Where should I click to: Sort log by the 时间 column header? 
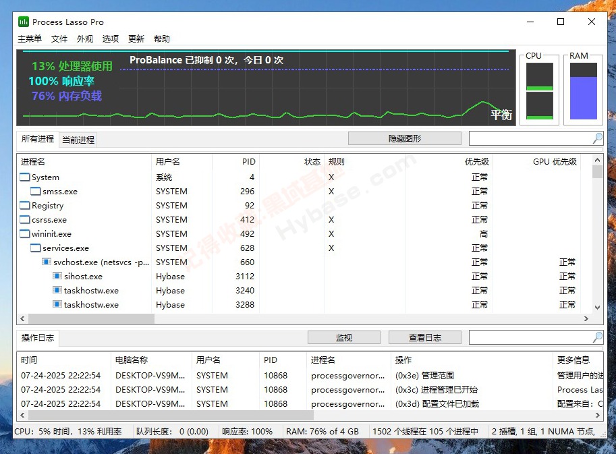(x=64, y=360)
